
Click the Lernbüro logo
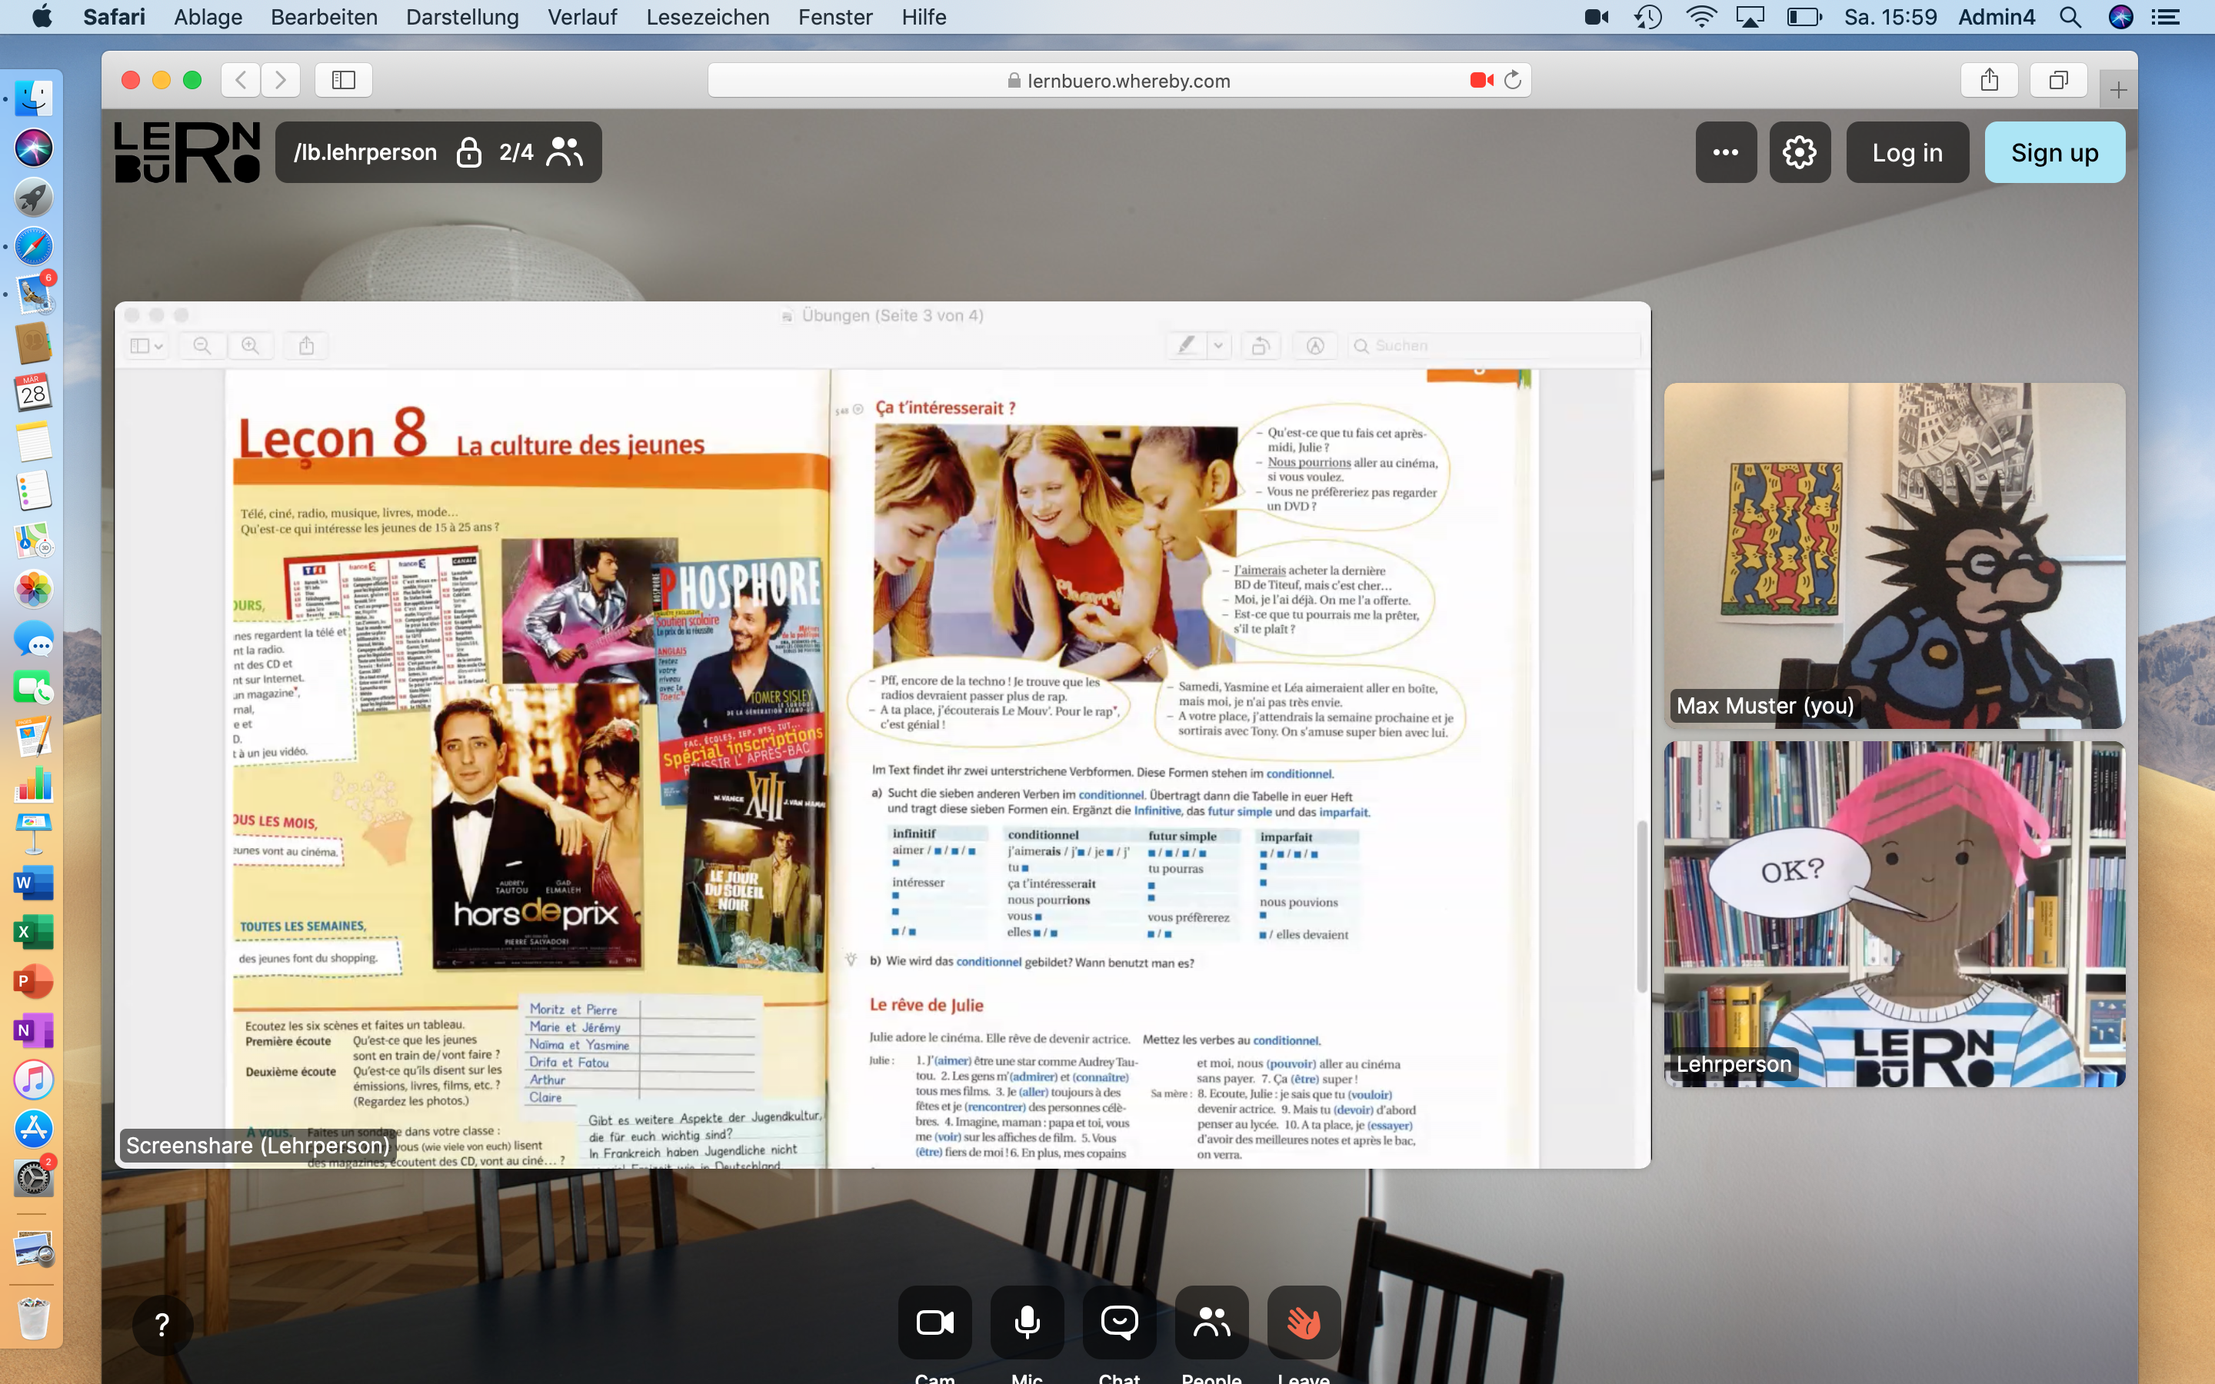pyautogui.click(x=187, y=152)
